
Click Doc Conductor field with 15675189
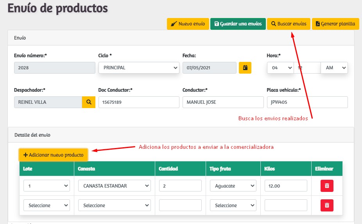pyautogui.click(x=139, y=102)
